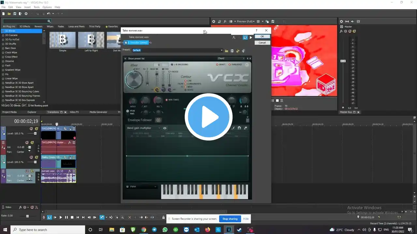Open the Preset dropdown showing Default
This screenshot has height=234, width=417.
click(222, 50)
